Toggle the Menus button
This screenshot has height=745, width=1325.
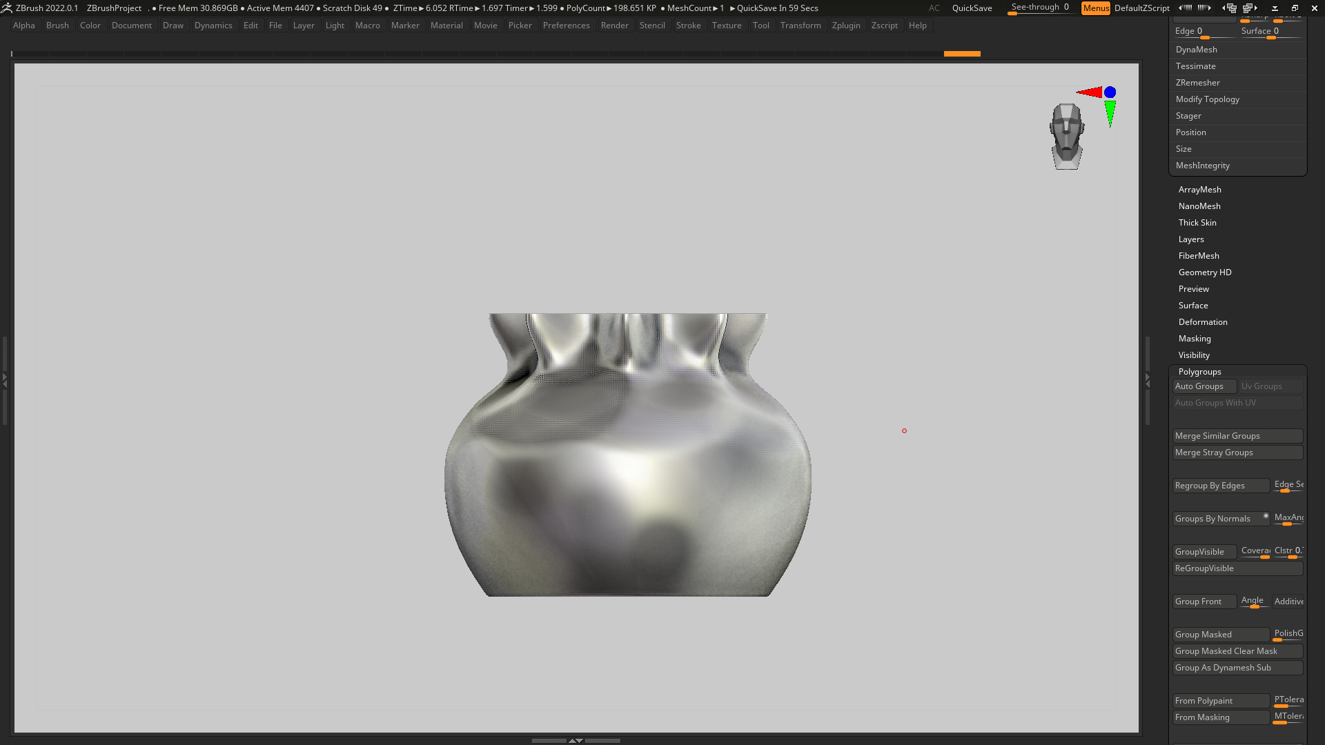(1096, 8)
